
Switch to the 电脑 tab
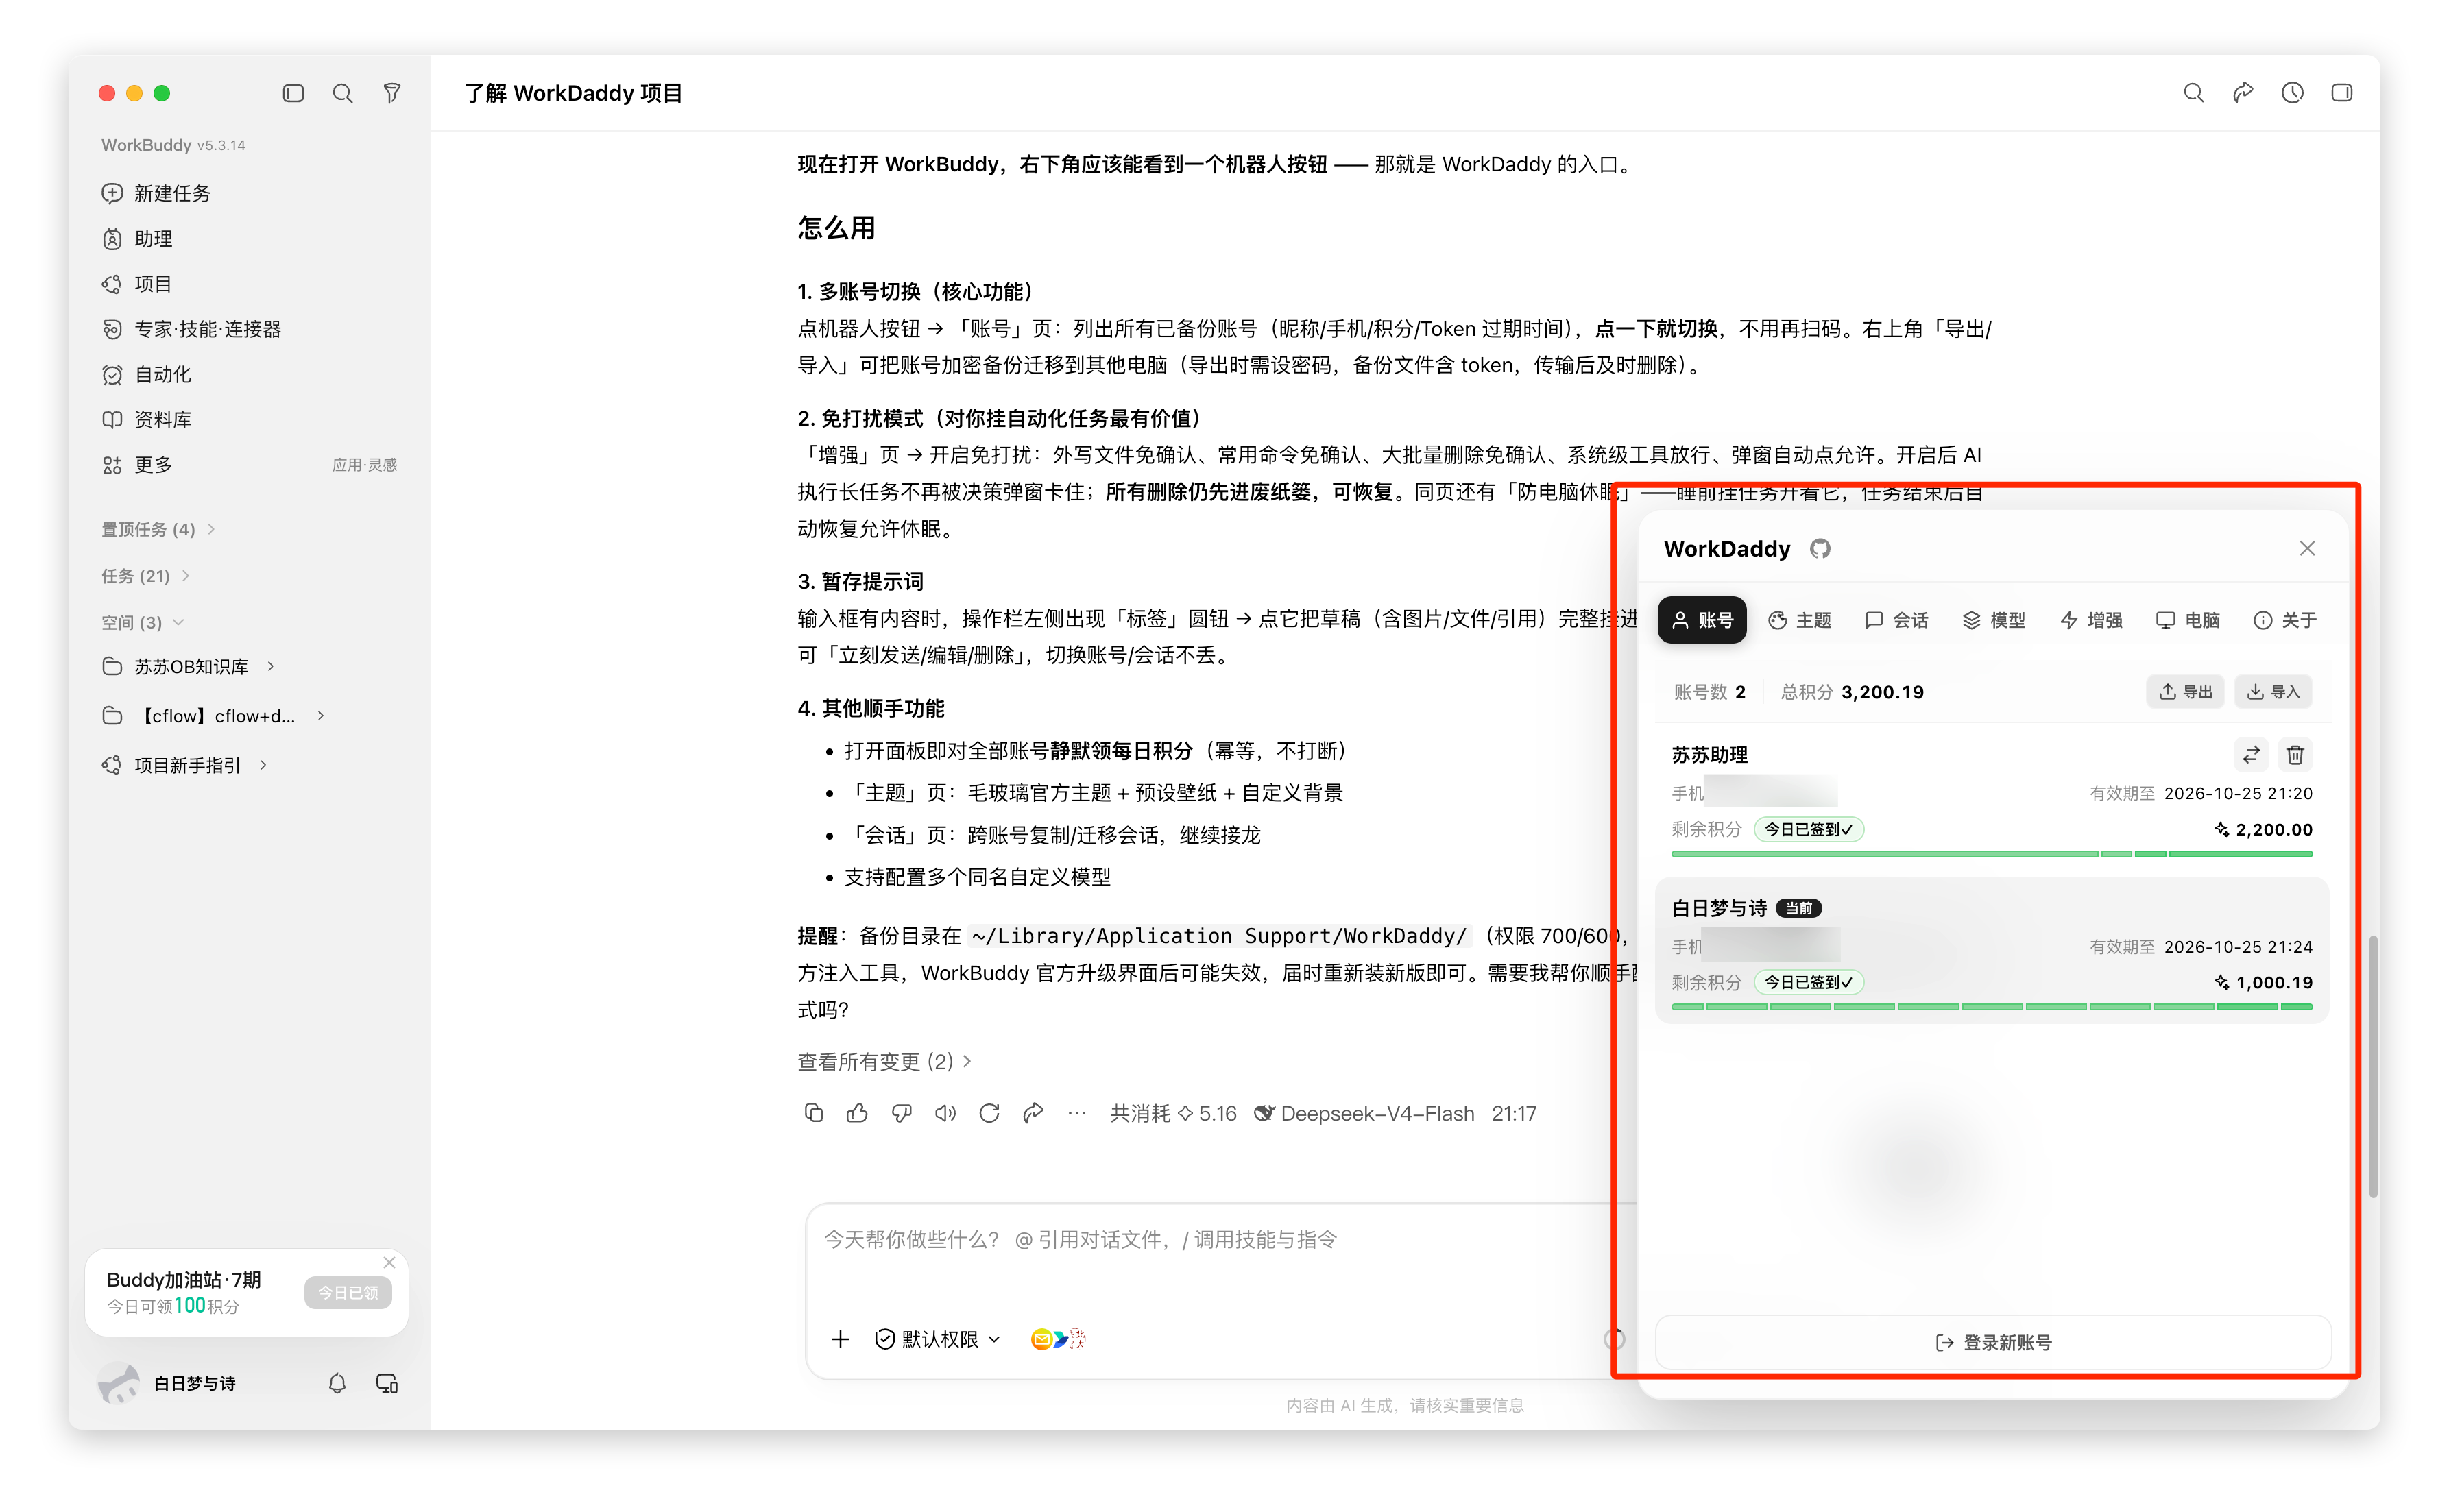point(2187,620)
